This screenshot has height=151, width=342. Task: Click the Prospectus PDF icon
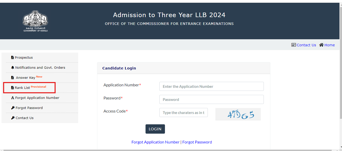pos(12,57)
